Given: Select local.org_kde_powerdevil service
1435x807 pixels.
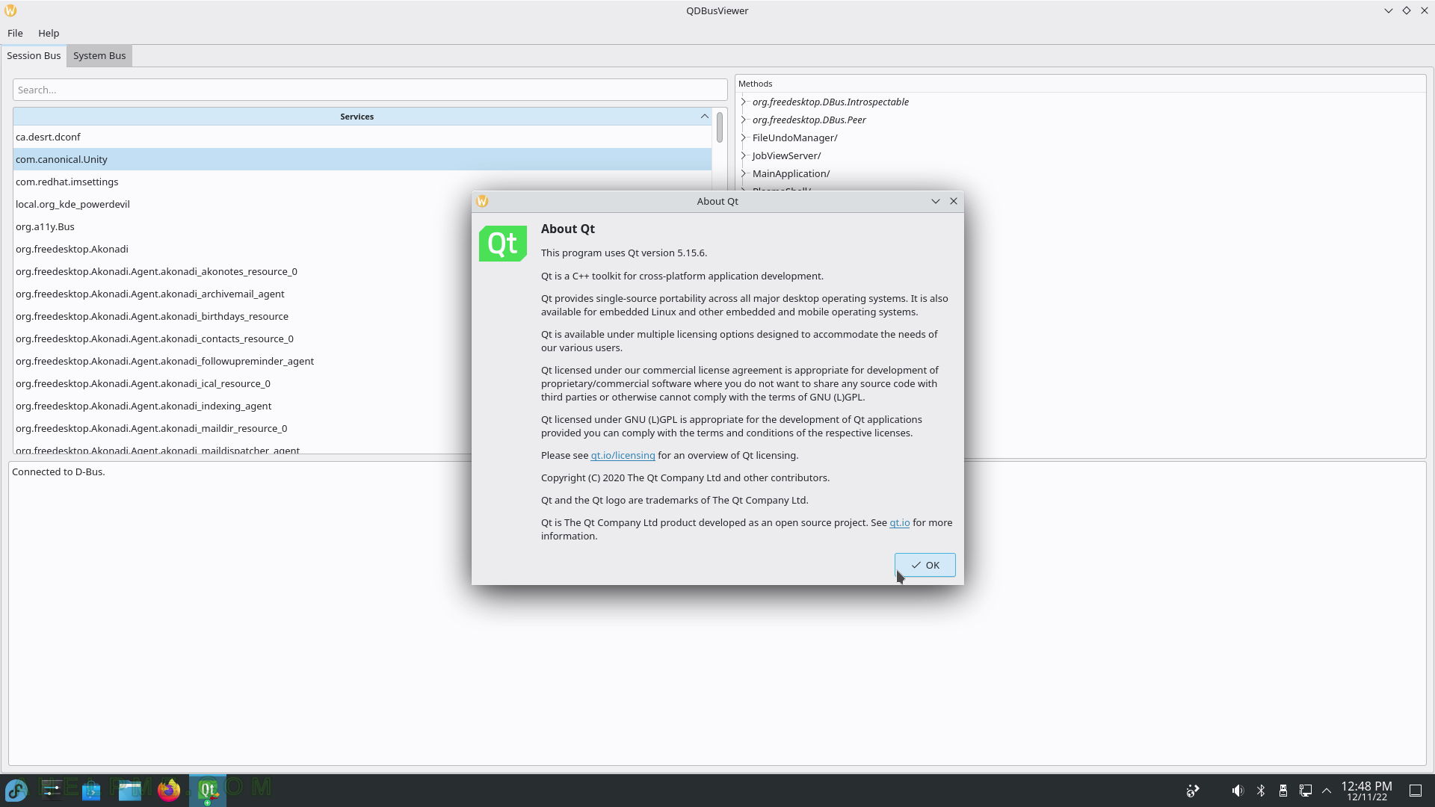Looking at the screenshot, I should coord(243,204).
